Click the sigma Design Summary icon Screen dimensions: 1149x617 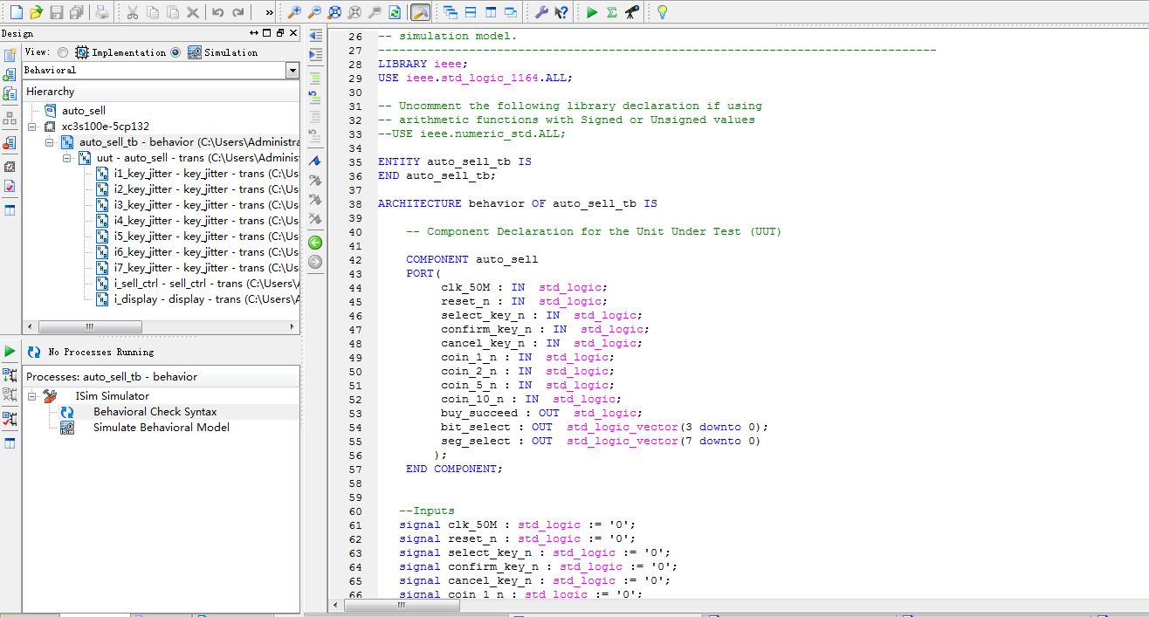point(612,12)
